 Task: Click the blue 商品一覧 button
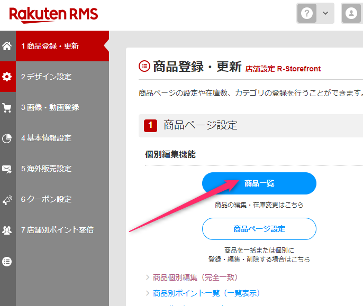[x=259, y=183]
